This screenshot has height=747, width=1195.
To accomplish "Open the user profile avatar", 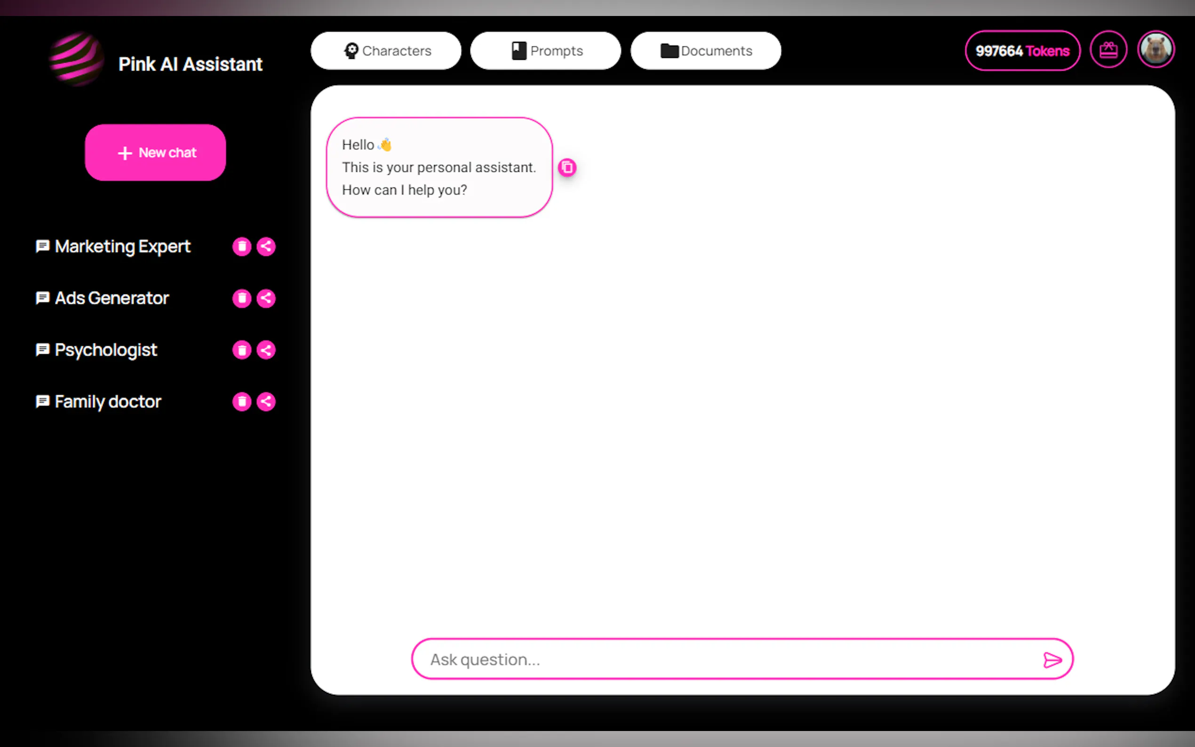I will point(1155,50).
